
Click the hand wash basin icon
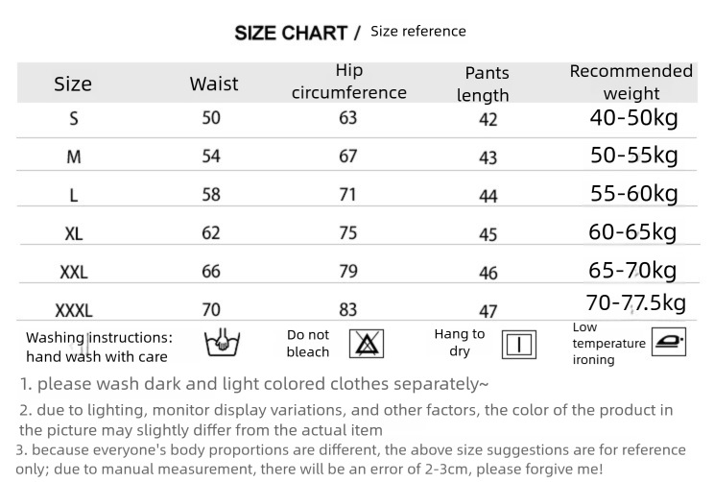tap(223, 343)
